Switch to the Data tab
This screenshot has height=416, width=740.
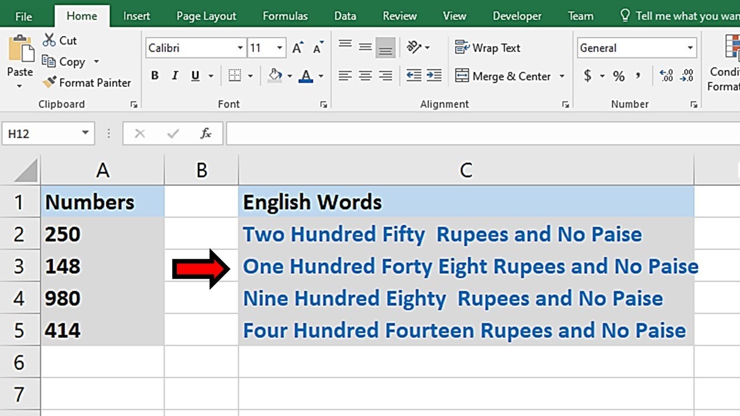(x=345, y=16)
